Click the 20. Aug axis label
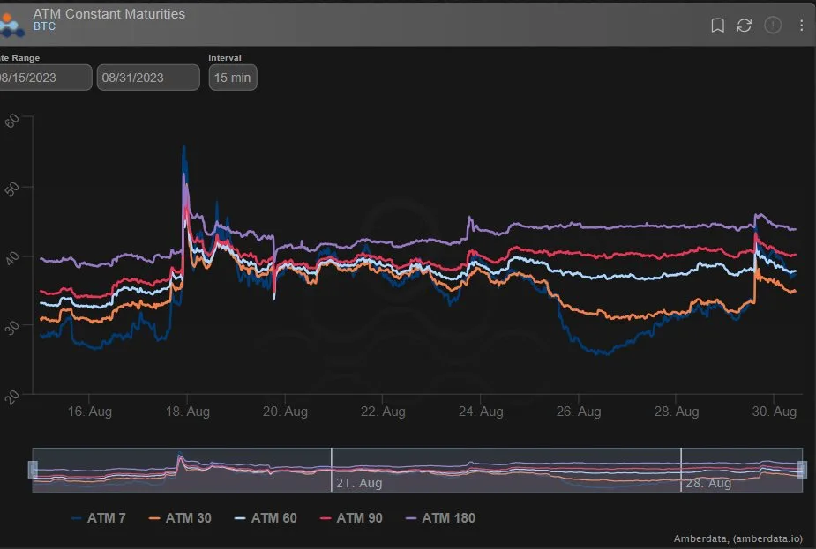The image size is (816, 549). point(285,412)
